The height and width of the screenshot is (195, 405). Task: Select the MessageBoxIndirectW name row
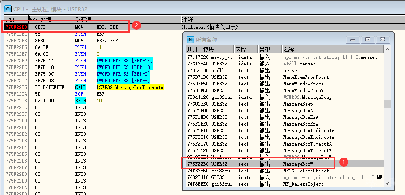pos(285,138)
